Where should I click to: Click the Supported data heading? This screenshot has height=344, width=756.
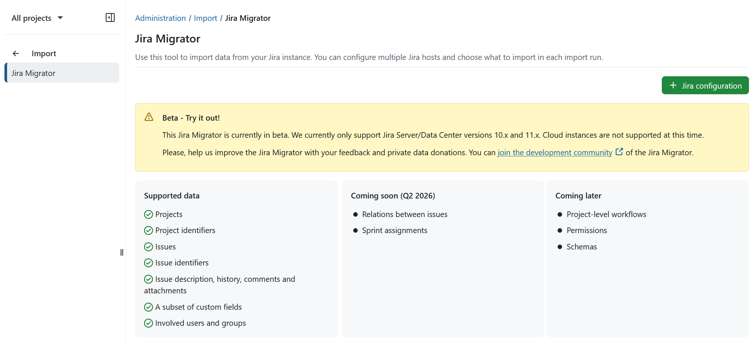click(172, 196)
